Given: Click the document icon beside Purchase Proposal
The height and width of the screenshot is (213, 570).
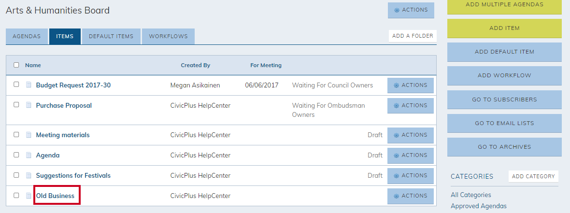Looking at the screenshot, I should pyautogui.click(x=28, y=105).
